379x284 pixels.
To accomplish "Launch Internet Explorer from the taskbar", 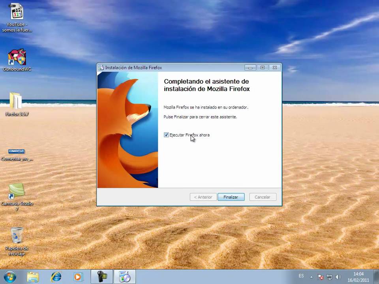I will click(x=56, y=277).
